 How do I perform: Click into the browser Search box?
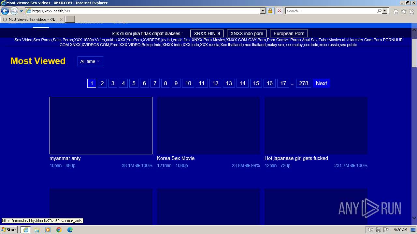331,11
